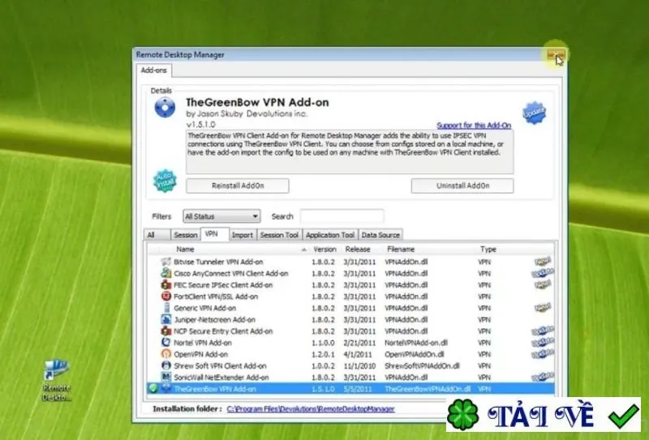This screenshot has width=649, height=440.
Task: Switch to the Data Source tab
Action: pos(380,234)
